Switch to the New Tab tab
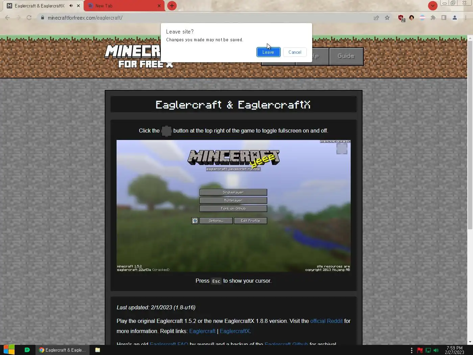The image size is (473, 355). (123, 6)
